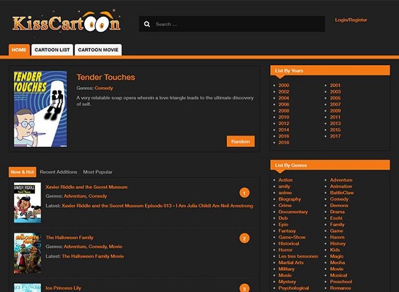Image resolution: width=399 pixels, height=292 pixels.
Task: Open the Magic genre link
Action: tap(337, 256)
